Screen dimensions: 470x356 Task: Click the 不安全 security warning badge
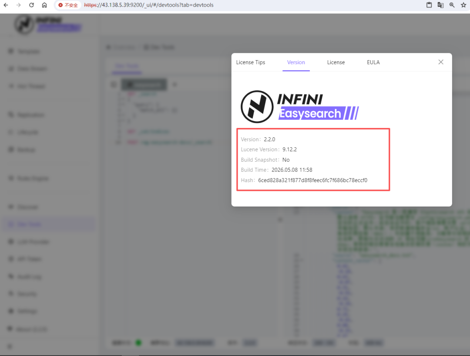[x=68, y=5]
